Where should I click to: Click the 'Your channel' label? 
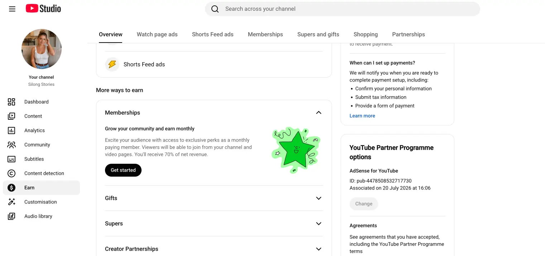[x=42, y=77]
